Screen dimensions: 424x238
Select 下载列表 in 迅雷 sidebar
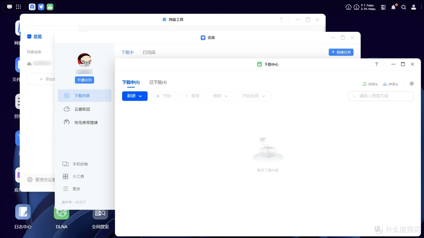pos(85,96)
